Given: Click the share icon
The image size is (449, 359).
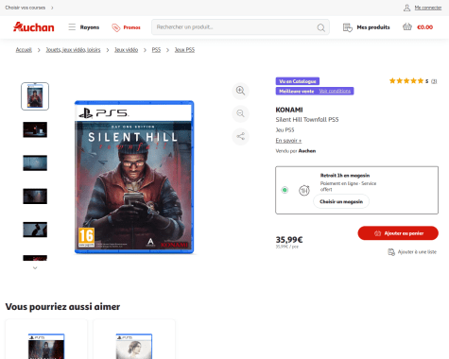Looking at the screenshot, I should pos(241,137).
